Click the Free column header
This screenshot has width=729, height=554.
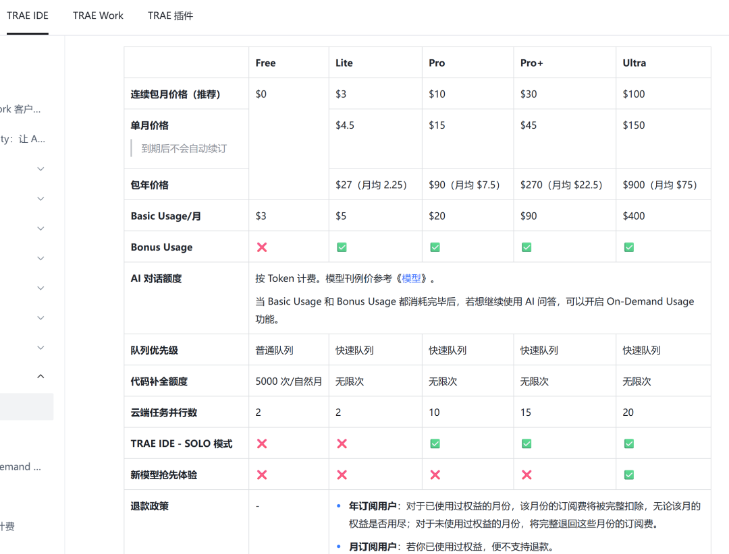[265, 63]
